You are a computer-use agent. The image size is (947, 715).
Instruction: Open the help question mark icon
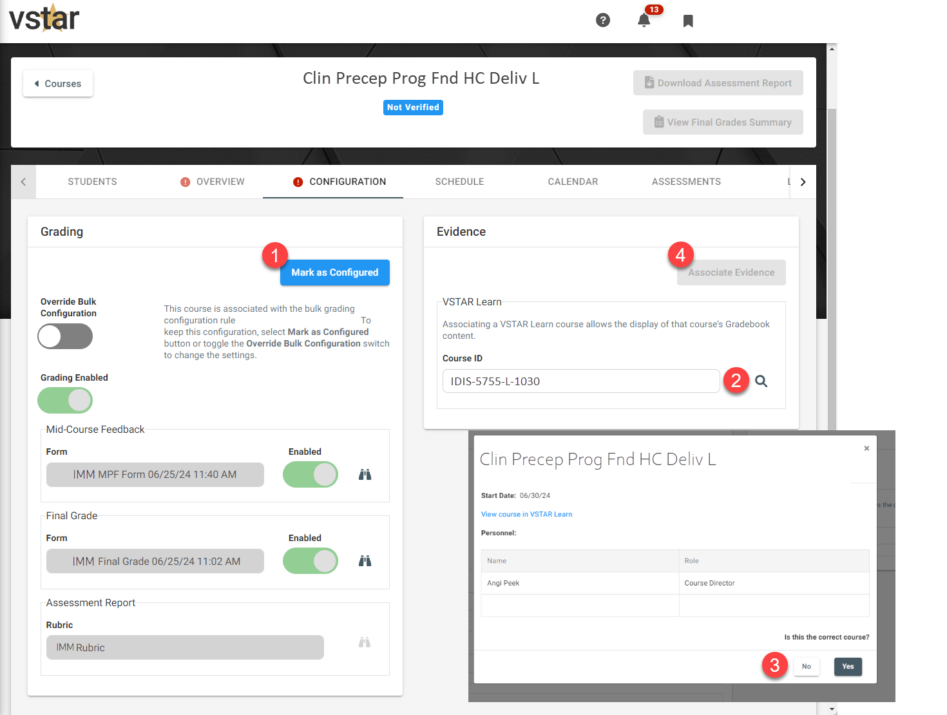pos(603,20)
